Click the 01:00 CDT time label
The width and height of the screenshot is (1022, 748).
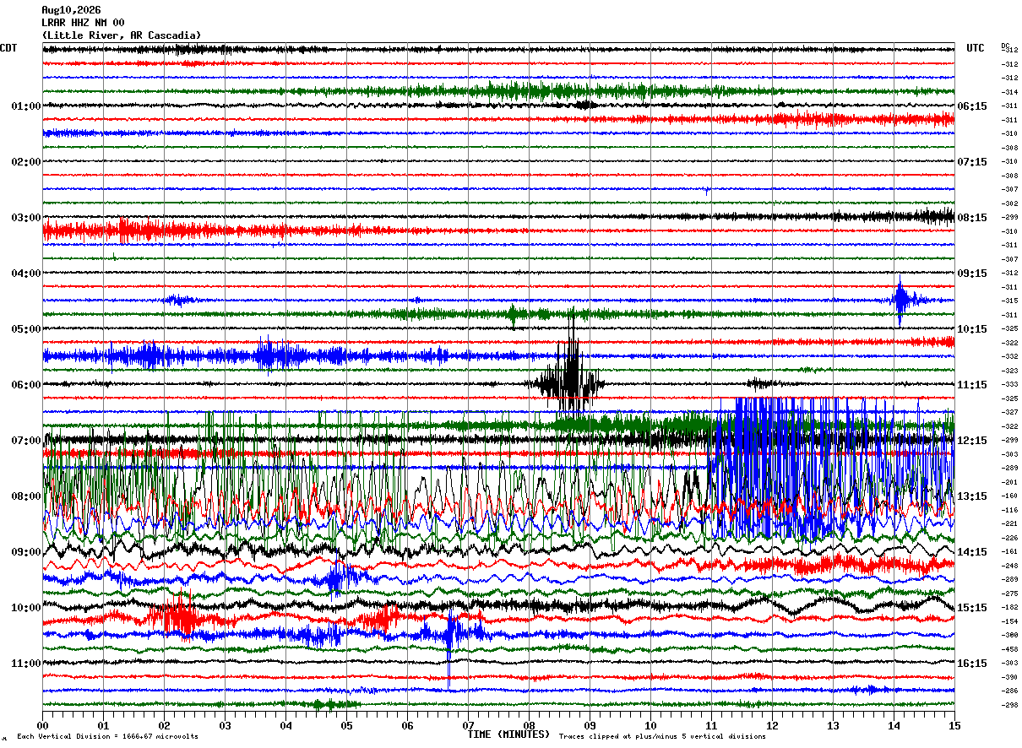click(x=25, y=106)
